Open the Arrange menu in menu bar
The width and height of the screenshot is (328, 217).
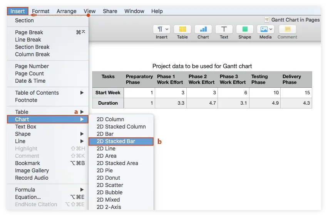(x=67, y=11)
